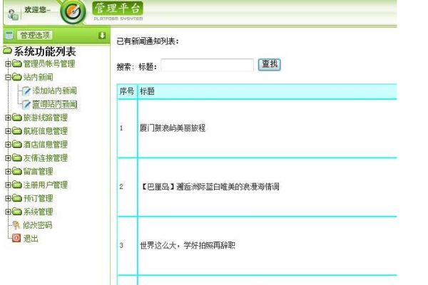The width and height of the screenshot is (428, 285).
Task: Focus the 标题 search input field
Action: click(207, 66)
